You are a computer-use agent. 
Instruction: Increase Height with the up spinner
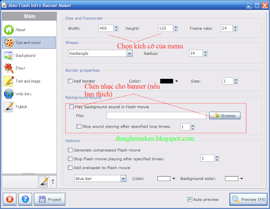[x=176, y=27]
